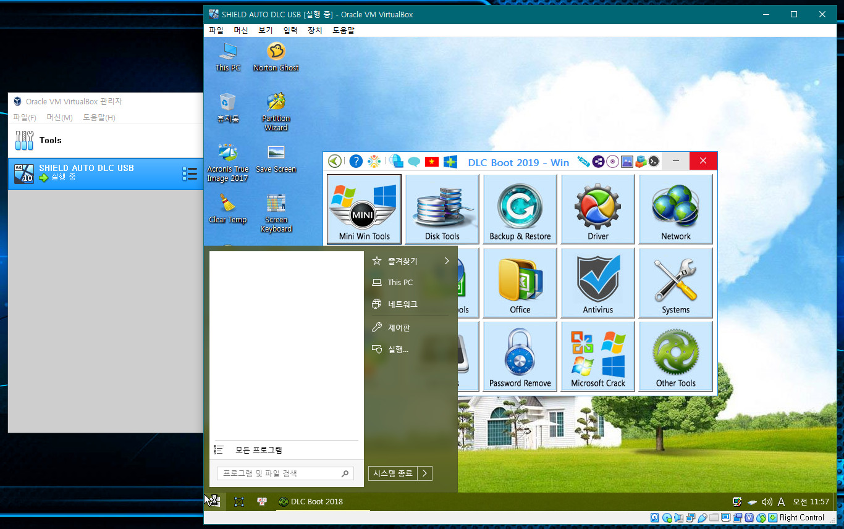The width and height of the screenshot is (844, 529).
Task: Click the IME 'A' input indicator
Action: tap(781, 502)
